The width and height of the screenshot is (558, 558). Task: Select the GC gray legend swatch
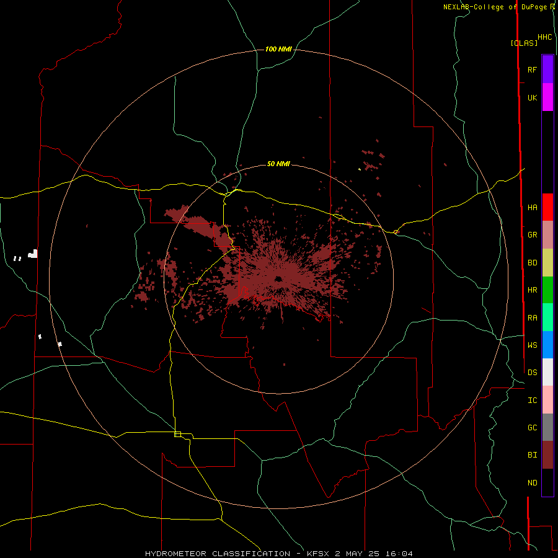click(x=547, y=427)
